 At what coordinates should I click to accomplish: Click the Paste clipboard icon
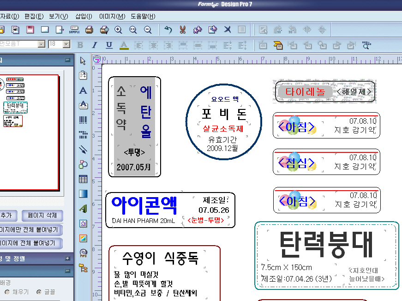(212, 30)
